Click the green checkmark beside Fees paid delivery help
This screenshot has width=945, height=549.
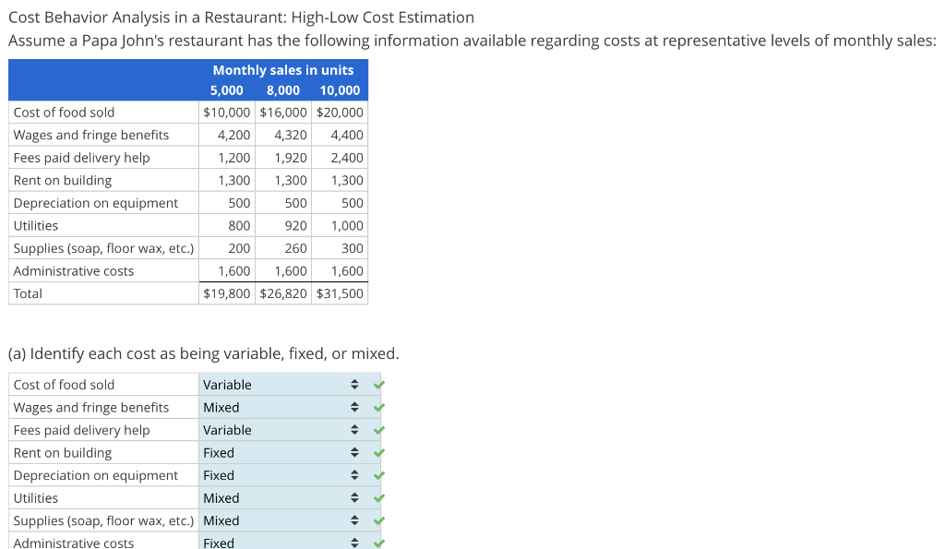378,429
